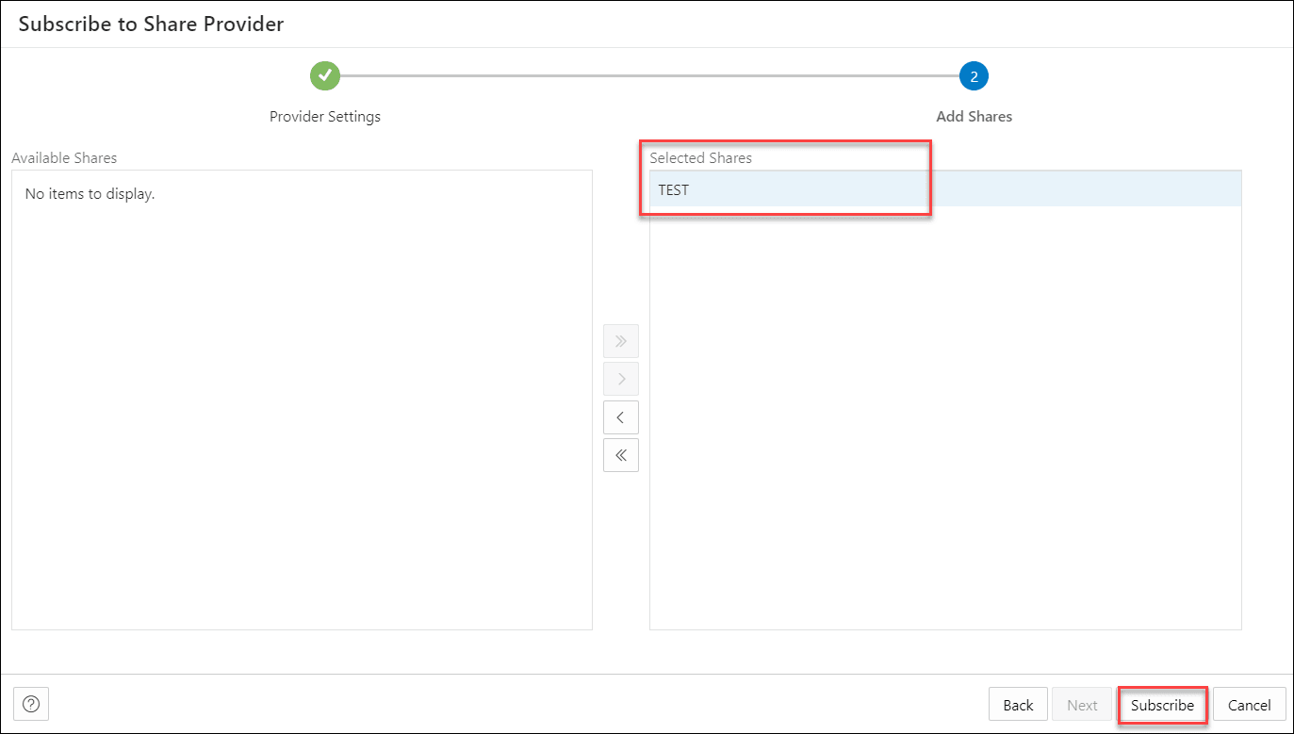Image resolution: width=1294 pixels, height=734 pixels.
Task: Click the Add Shares step label
Action: 974,116
